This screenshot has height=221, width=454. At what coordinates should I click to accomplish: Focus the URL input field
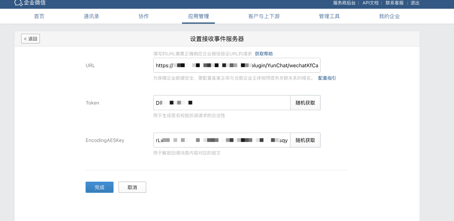tap(236, 65)
